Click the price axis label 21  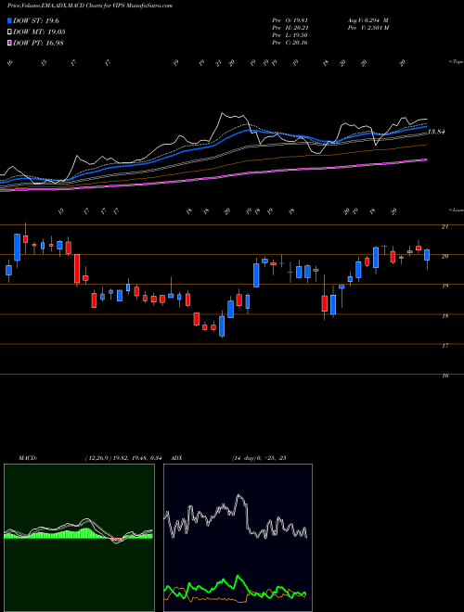click(445, 227)
